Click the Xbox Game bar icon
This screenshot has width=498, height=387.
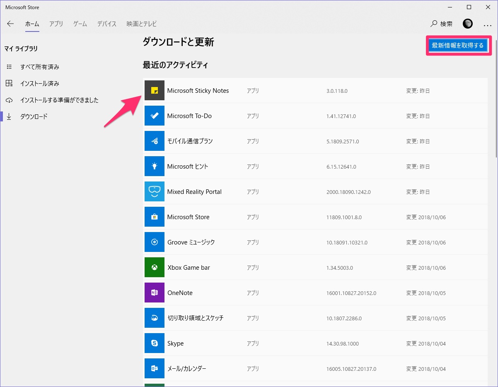tap(155, 267)
